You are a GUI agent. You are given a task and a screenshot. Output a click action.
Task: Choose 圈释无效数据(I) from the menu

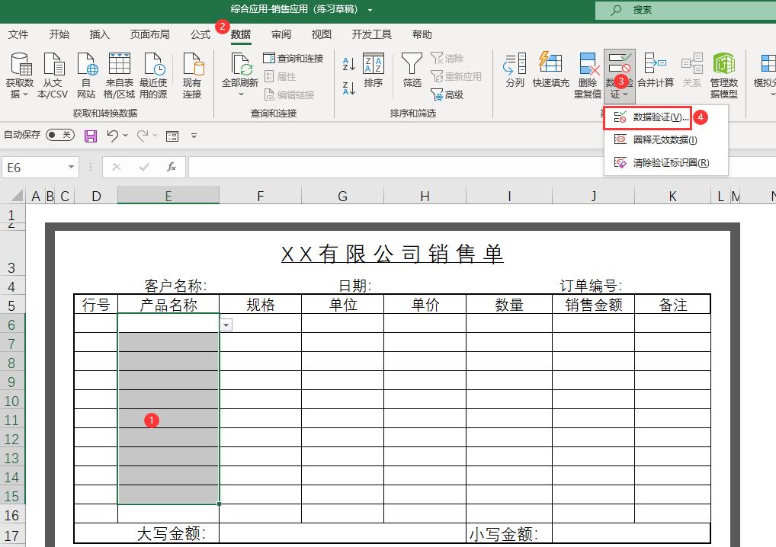tap(665, 140)
